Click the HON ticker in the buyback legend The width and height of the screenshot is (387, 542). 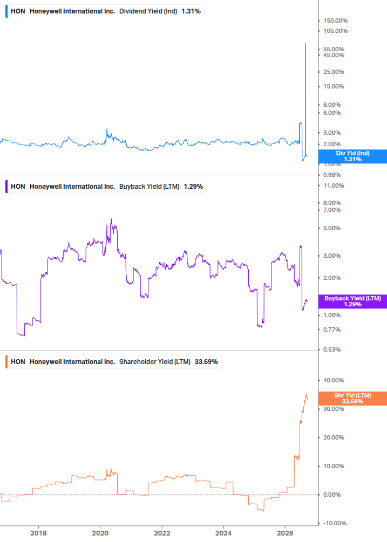(x=18, y=186)
